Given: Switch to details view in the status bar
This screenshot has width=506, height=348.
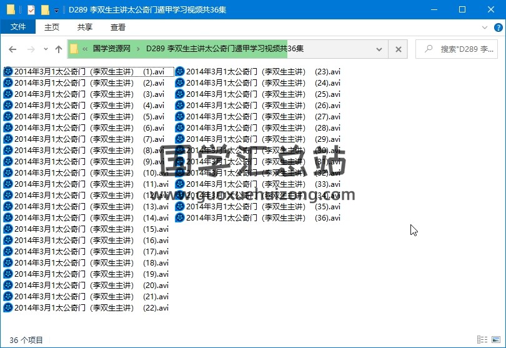Looking at the screenshot, I should [483, 340].
